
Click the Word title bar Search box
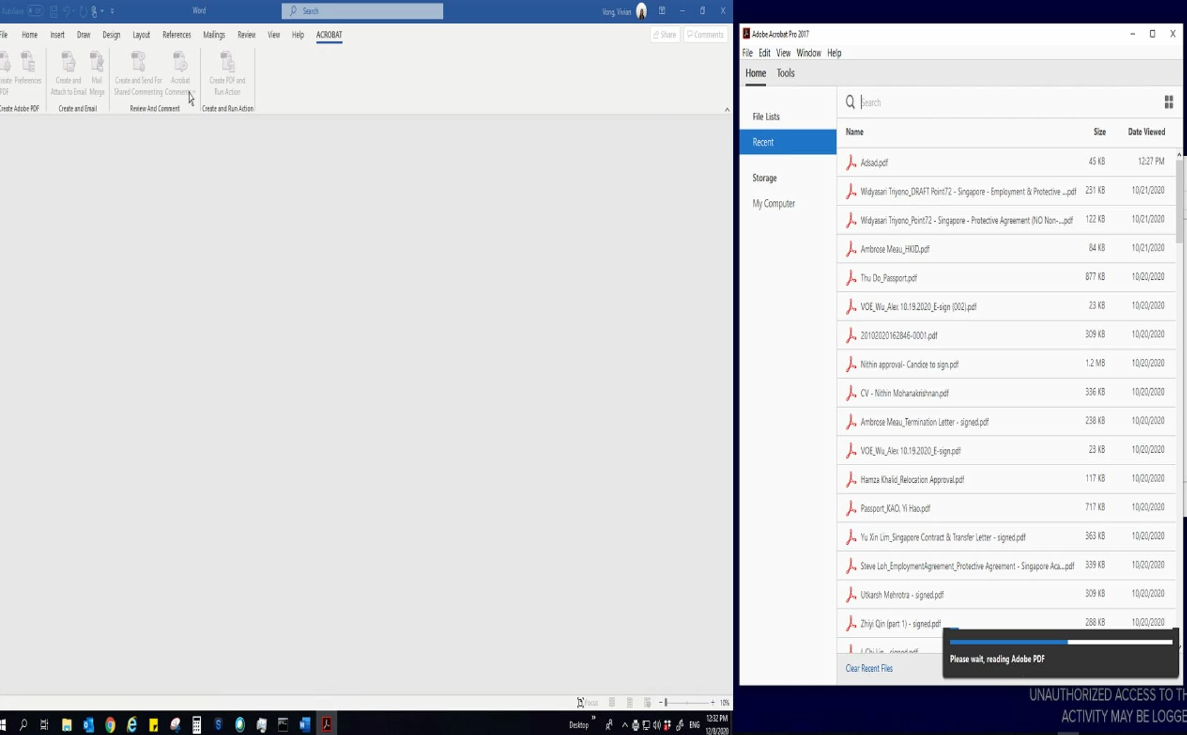pyautogui.click(x=362, y=11)
